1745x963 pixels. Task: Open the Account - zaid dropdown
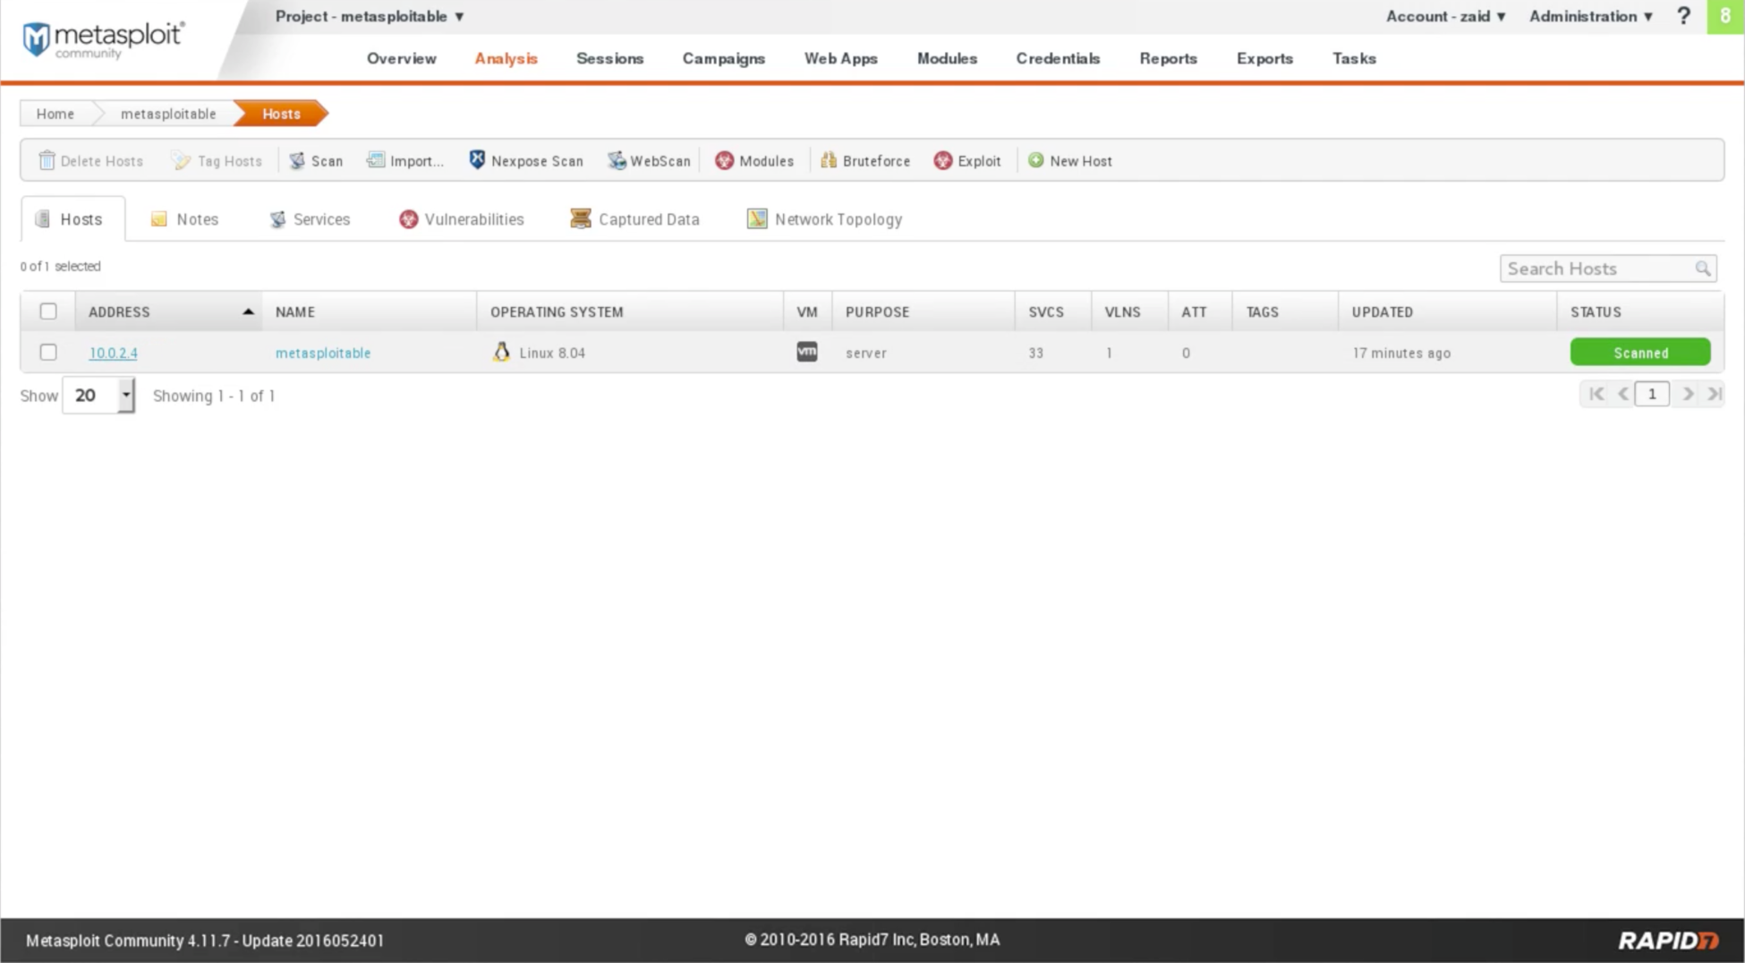[1446, 16]
